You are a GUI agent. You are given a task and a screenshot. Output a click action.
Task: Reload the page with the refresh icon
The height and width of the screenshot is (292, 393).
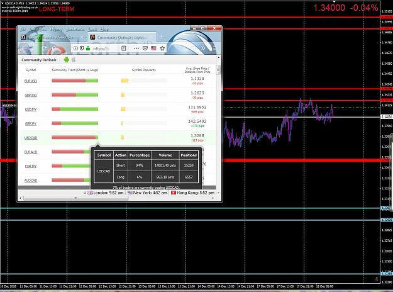(45, 48)
